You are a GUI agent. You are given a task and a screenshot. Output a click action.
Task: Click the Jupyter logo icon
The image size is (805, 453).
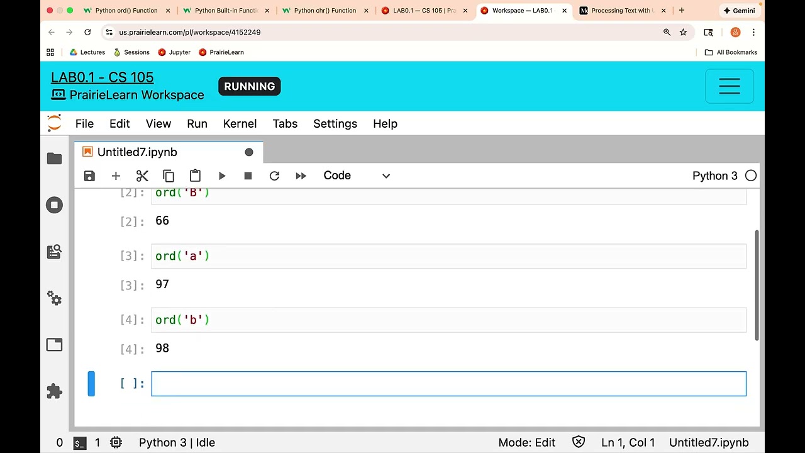[x=54, y=123]
